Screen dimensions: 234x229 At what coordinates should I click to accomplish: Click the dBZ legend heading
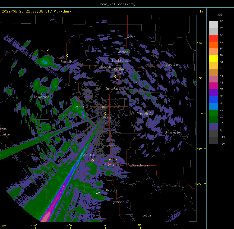pyautogui.click(x=220, y=14)
